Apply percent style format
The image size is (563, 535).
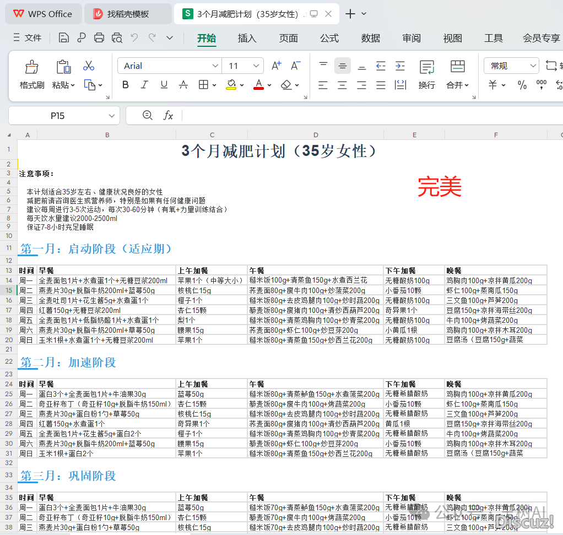[x=522, y=85]
